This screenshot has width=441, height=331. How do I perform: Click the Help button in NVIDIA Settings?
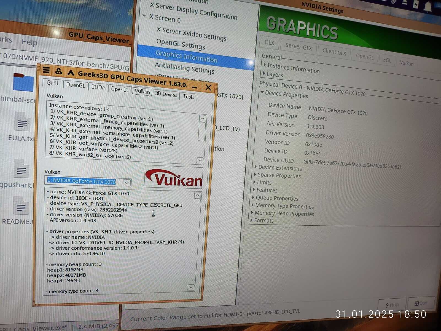click(x=392, y=305)
